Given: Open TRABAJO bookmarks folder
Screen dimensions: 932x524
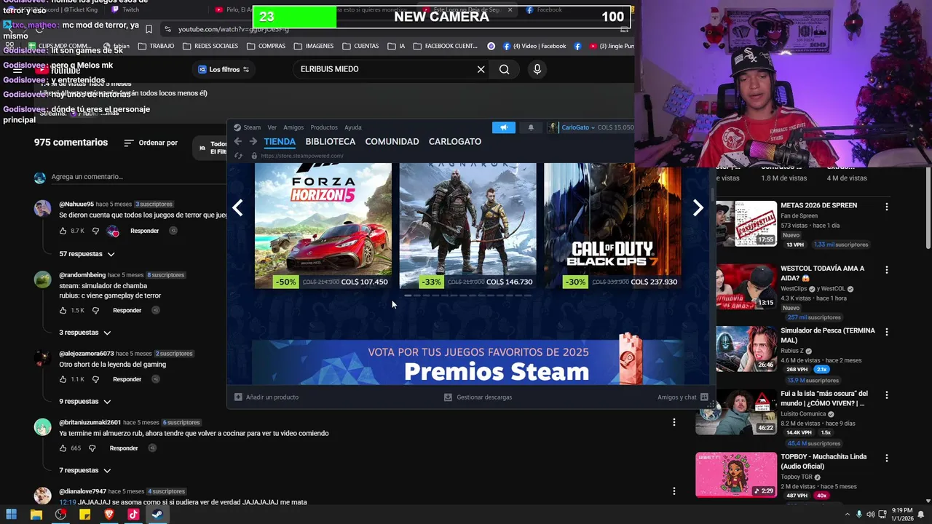Looking at the screenshot, I should (x=155, y=46).
